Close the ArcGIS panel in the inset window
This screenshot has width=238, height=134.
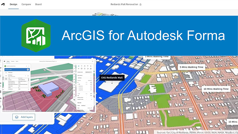click(29, 66)
